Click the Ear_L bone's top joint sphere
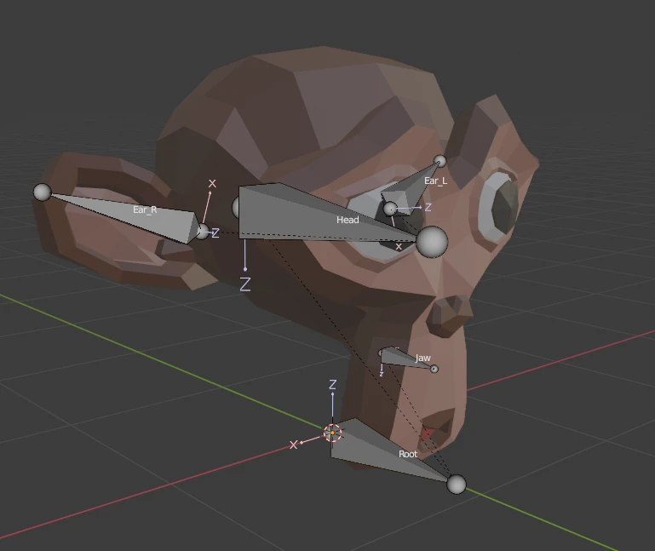This screenshot has height=551, width=655. point(440,161)
